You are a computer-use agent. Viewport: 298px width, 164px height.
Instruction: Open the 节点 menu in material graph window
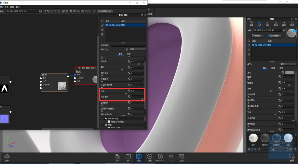point(6,7)
